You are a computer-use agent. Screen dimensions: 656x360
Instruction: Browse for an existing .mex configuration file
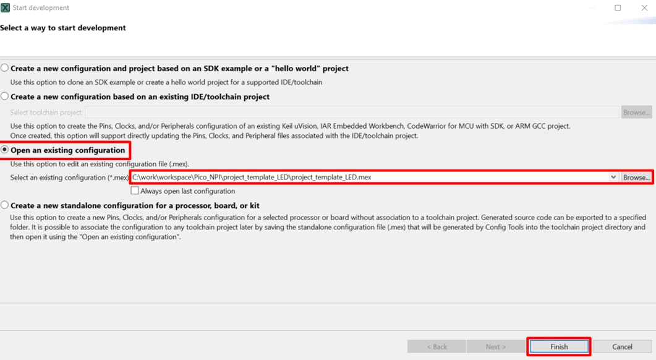click(636, 178)
